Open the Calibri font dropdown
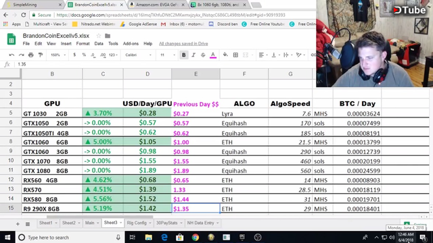433x243 pixels. click(138, 55)
